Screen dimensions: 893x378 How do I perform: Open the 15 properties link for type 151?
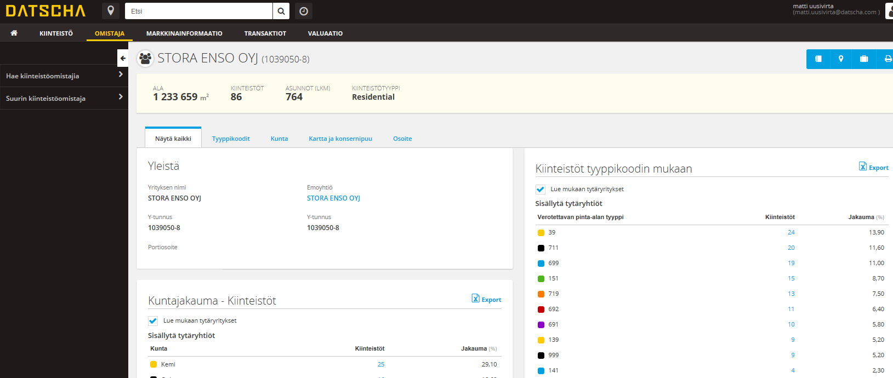coord(791,278)
